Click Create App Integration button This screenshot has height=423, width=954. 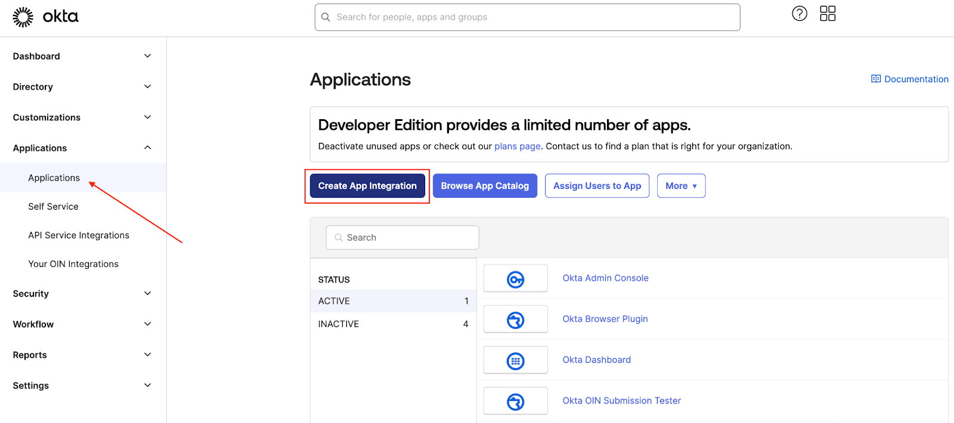tap(367, 186)
